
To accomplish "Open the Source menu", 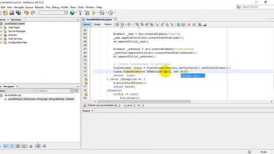I will point(29,7).
